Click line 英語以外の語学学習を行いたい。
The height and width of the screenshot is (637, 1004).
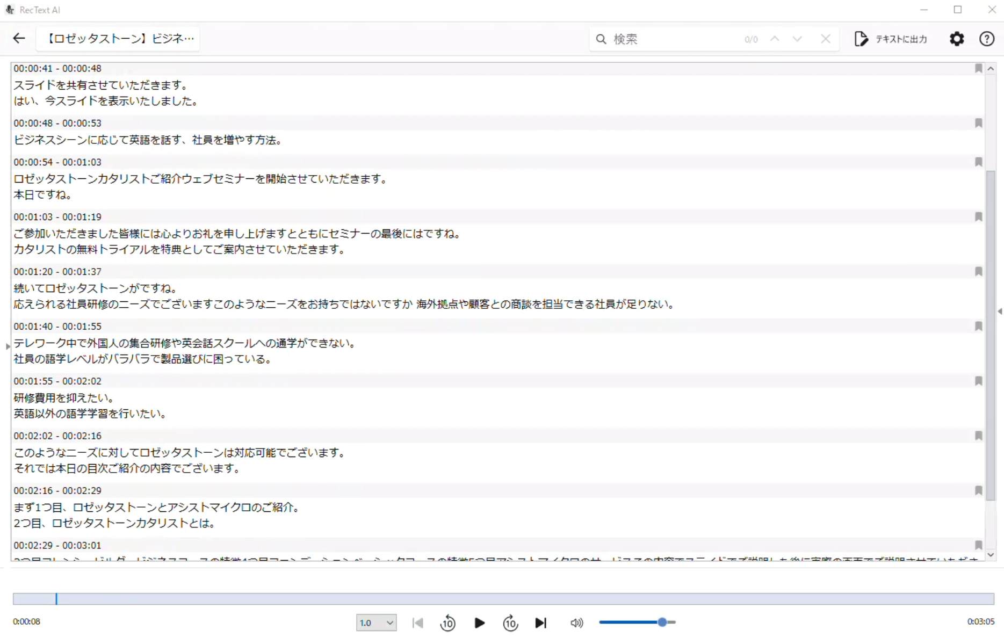click(90, 414)
